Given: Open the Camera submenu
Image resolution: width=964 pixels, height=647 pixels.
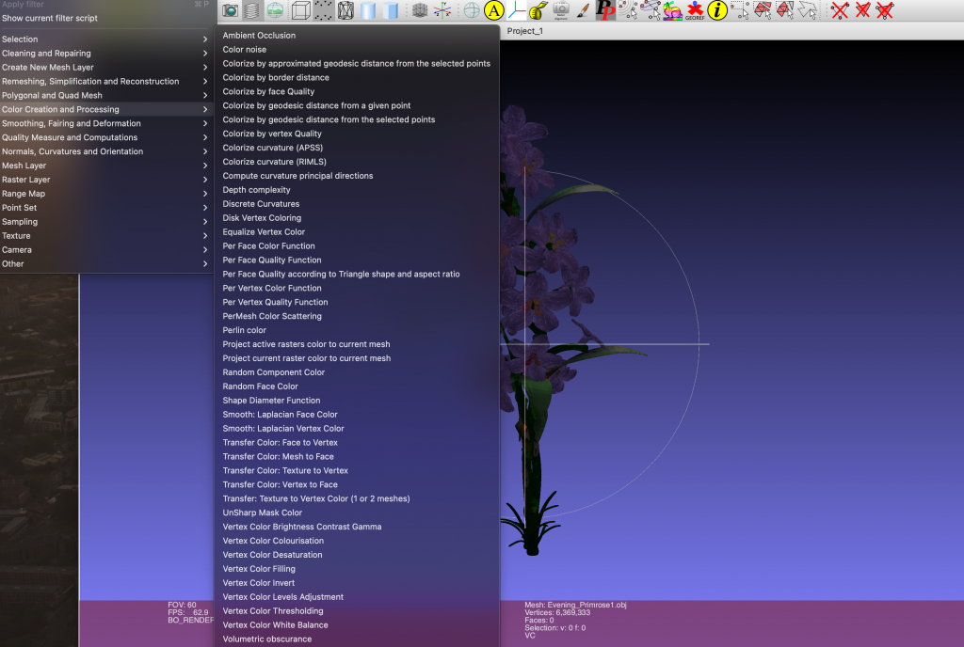Looking at the screenshot, I should point(105,250).
